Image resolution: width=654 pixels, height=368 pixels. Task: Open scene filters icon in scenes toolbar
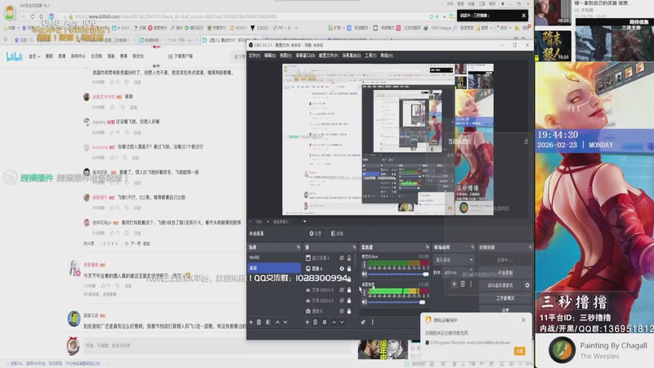[x=268, y=322]
